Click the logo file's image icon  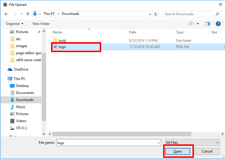pos(55,47)
